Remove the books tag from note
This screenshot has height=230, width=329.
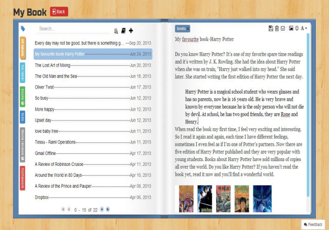tap(188, 28)
